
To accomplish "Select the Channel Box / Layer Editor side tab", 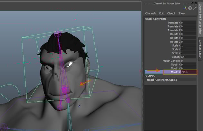I will pos(200,20).
